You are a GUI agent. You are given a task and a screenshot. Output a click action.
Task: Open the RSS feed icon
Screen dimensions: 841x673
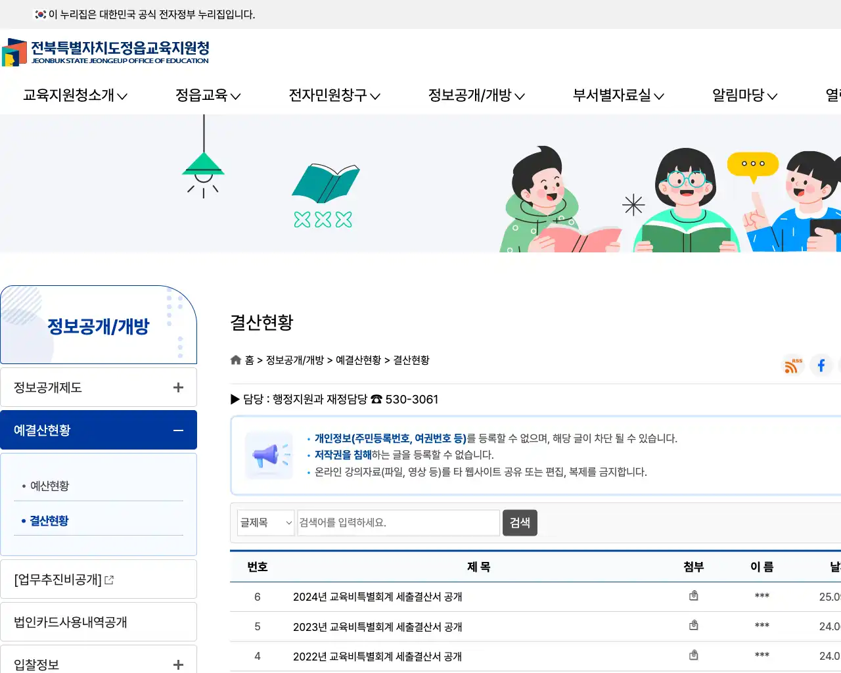point(792,365)
